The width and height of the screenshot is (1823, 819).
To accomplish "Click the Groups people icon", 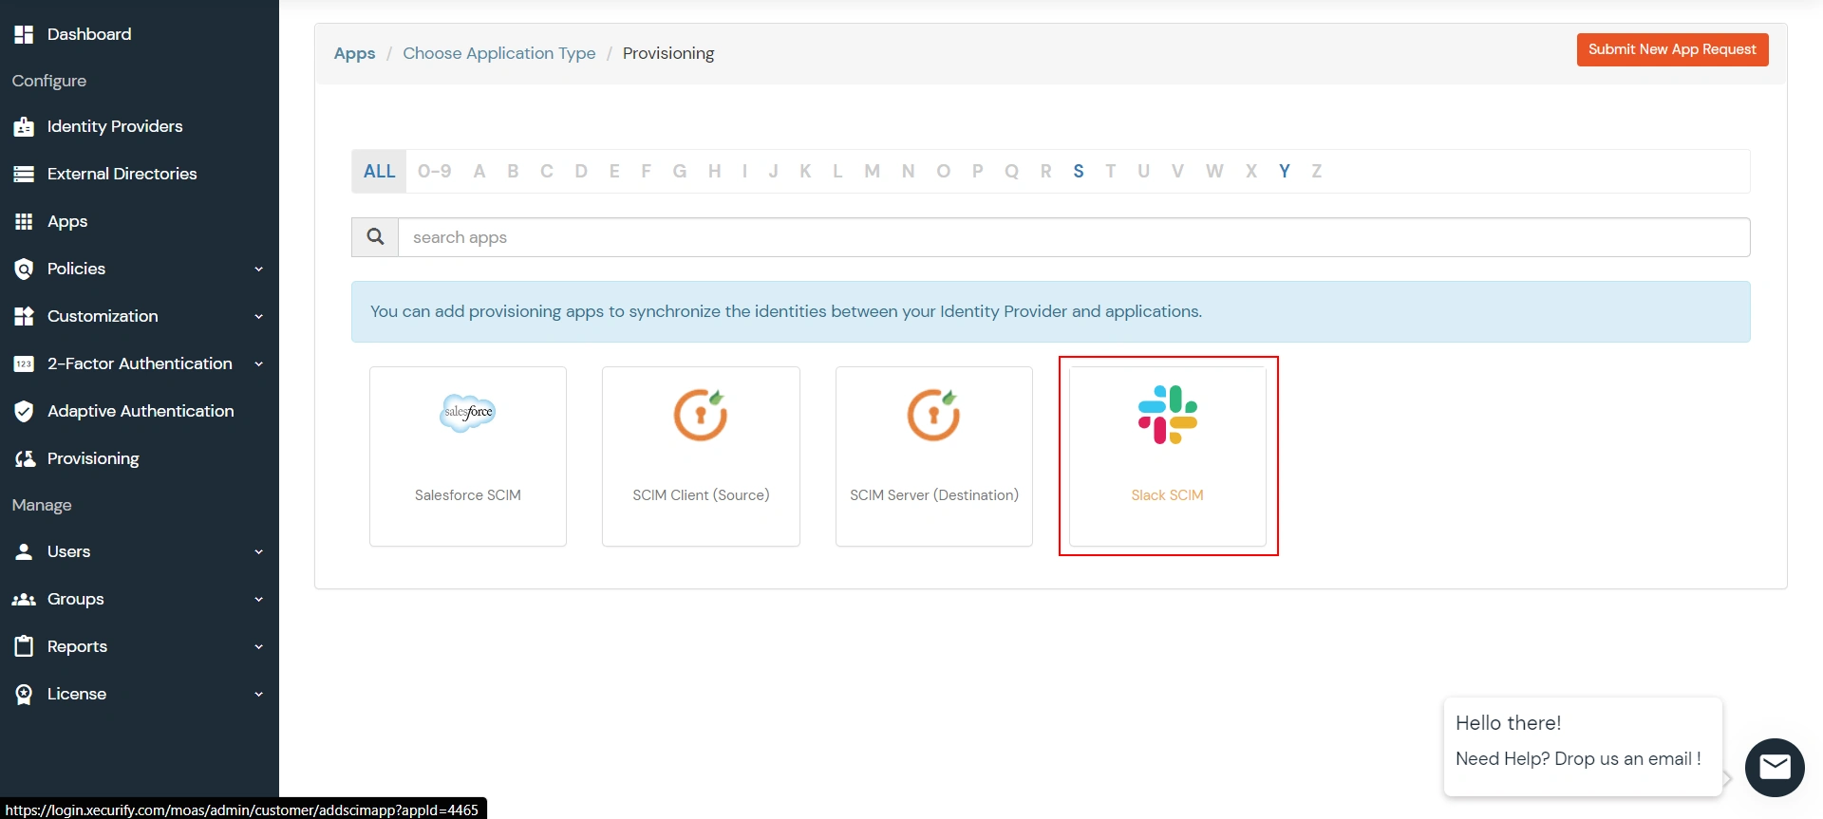I will tap(24, 599).
